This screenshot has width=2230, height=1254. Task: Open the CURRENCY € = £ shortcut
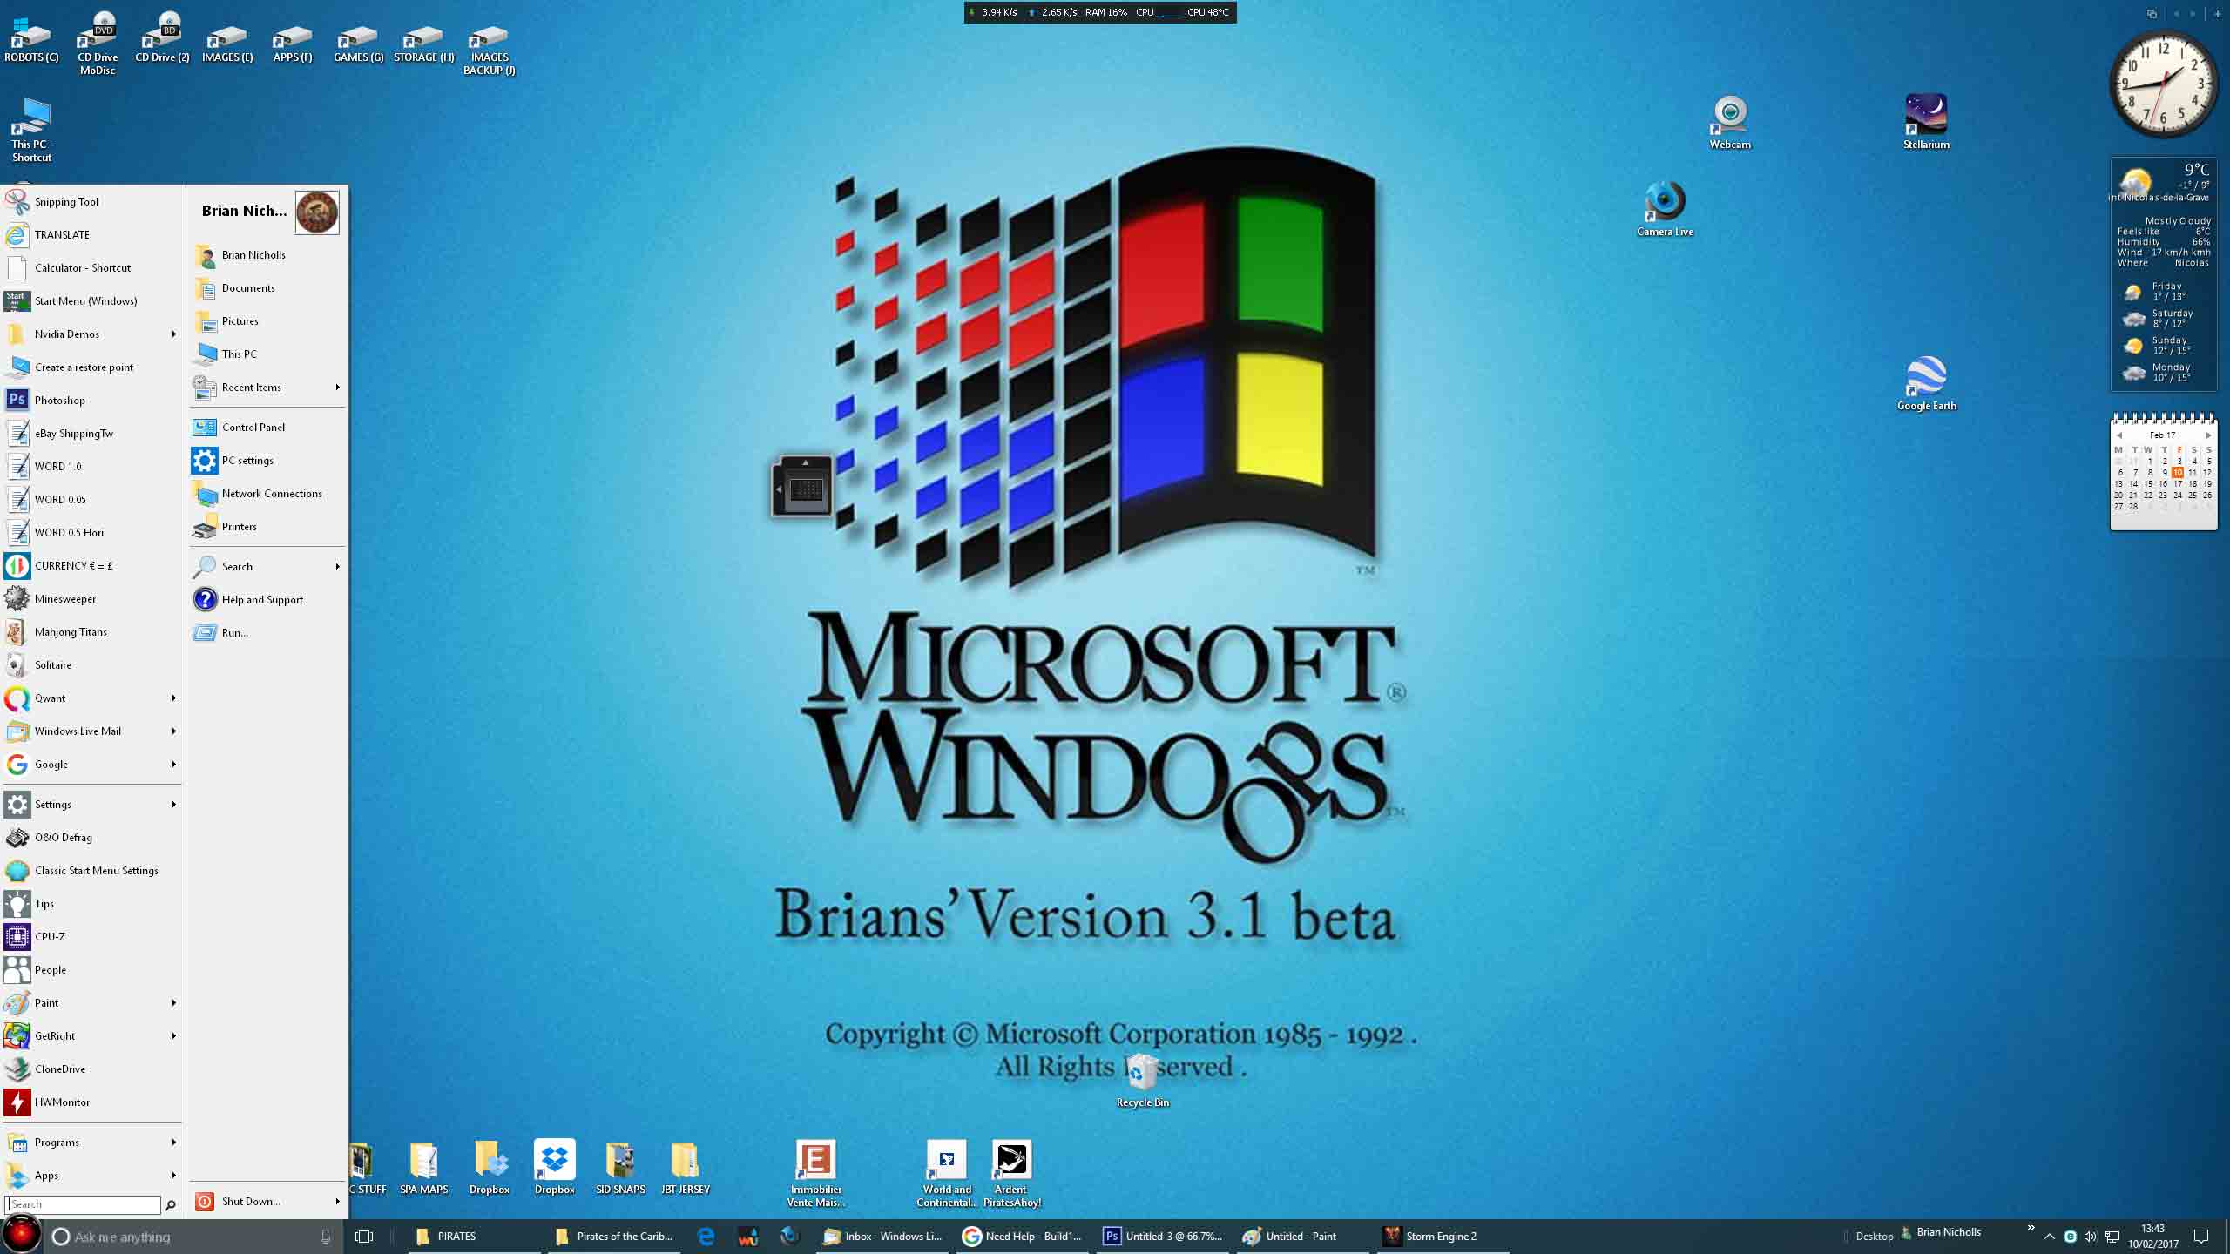(92, 565)
